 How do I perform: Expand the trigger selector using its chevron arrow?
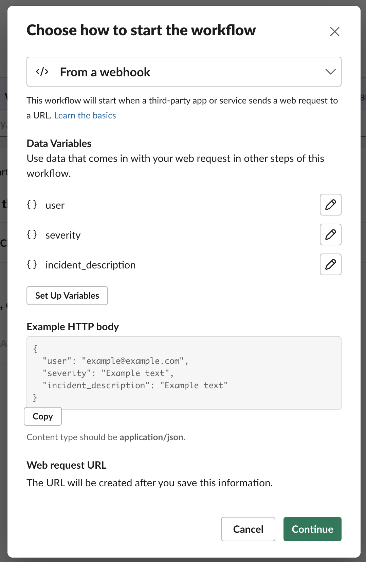tap(330, 72)
